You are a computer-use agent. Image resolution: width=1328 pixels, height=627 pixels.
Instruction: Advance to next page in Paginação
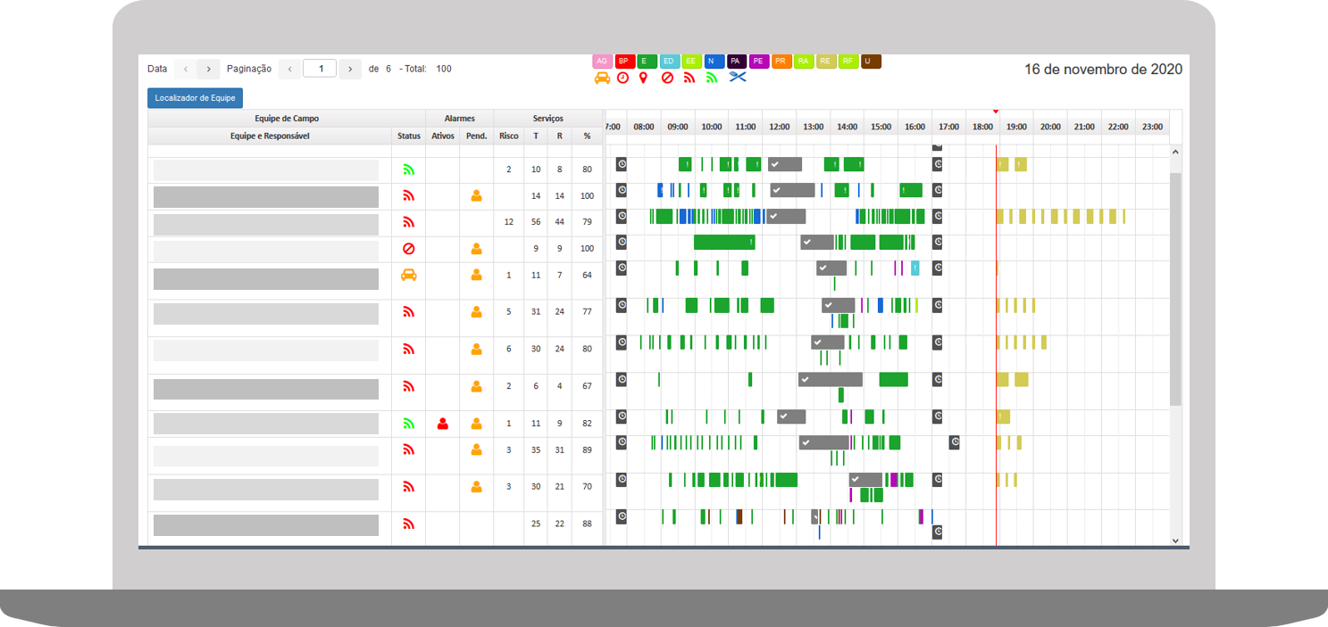click(x=350, y=69)
